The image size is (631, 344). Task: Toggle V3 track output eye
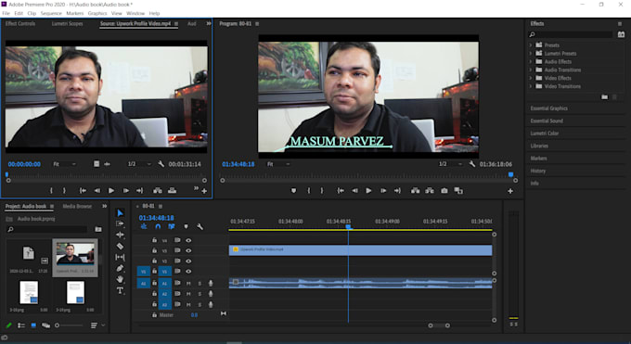pyautogui.click(x=188, y=250)
